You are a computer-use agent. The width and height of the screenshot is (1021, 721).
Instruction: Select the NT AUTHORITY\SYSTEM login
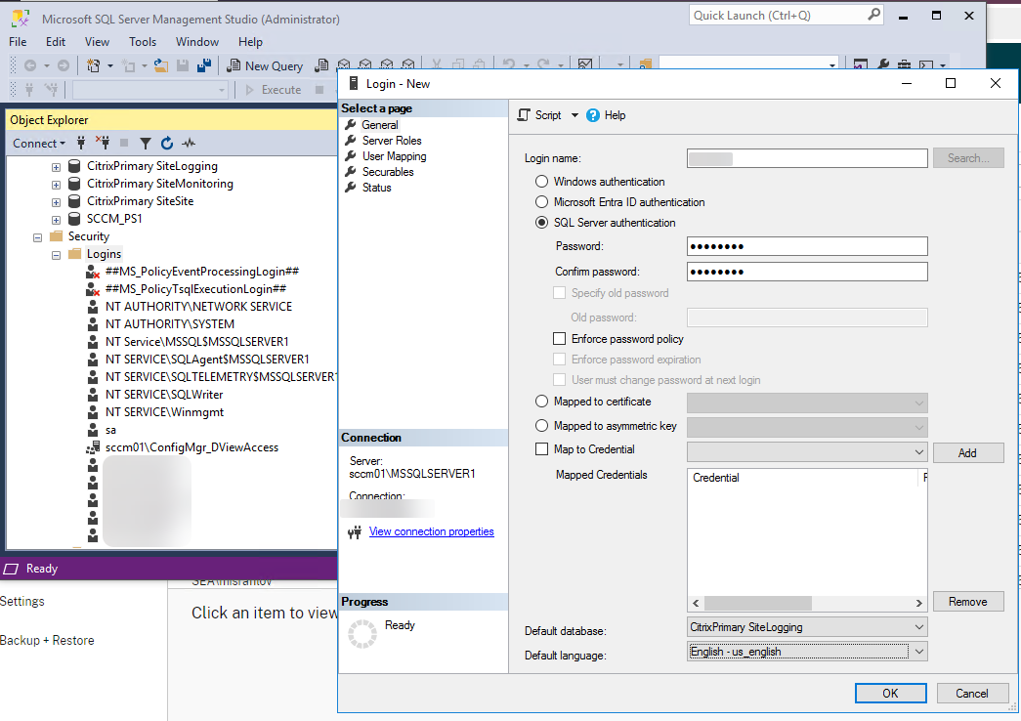[x=169, y=324]
